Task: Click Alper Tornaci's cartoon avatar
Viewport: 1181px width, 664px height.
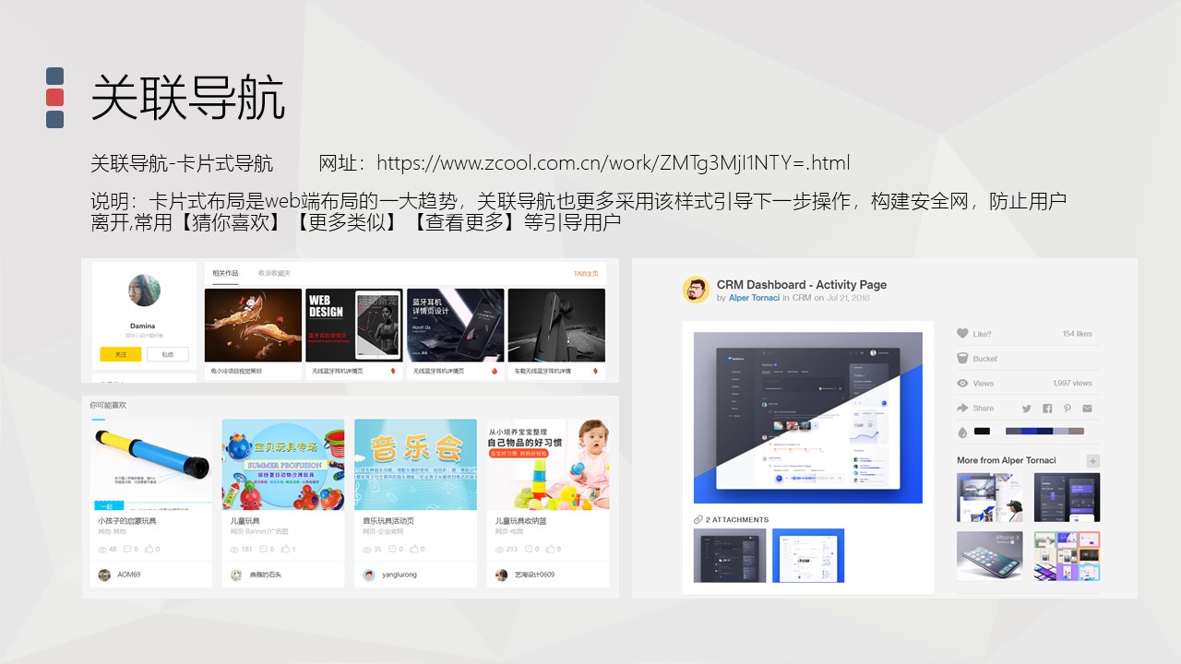Action: coord(696,290)
